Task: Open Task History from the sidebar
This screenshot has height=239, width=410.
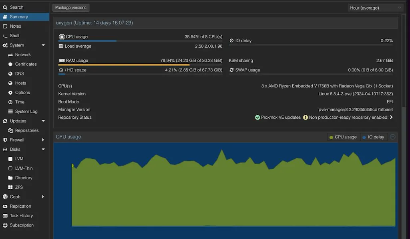Action: coord(21,216)
